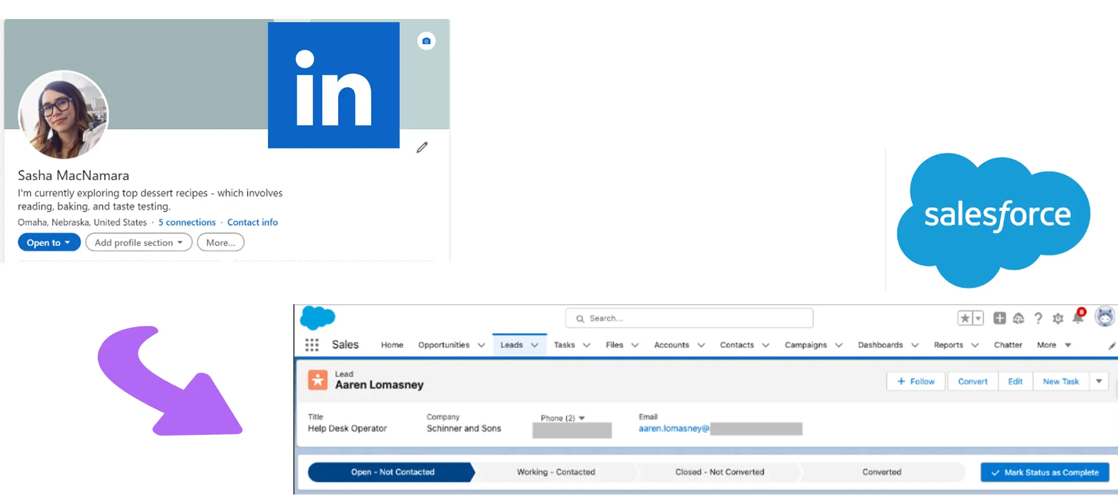Expand the Accounts tab chevron

701,346
